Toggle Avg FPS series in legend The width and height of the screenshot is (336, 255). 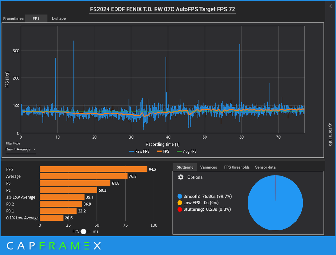click(186, 151)
